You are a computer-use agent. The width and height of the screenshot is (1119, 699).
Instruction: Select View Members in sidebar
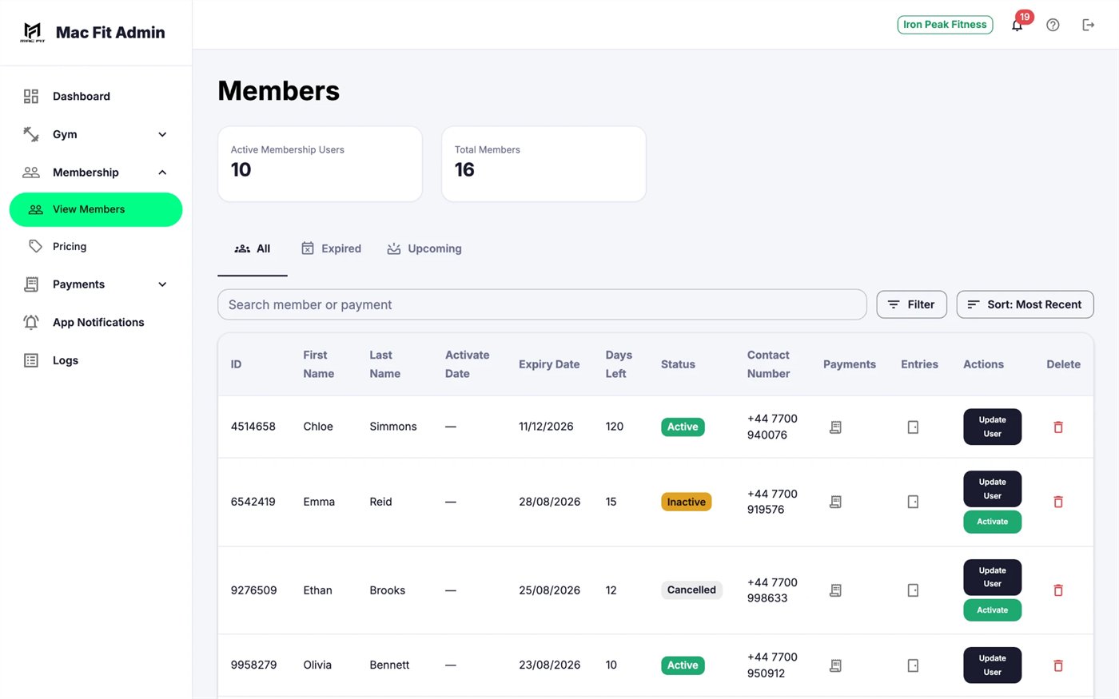(96, 209)
